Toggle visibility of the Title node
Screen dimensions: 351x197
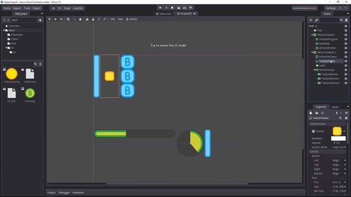pyautogui.click(x=346, y=31)
